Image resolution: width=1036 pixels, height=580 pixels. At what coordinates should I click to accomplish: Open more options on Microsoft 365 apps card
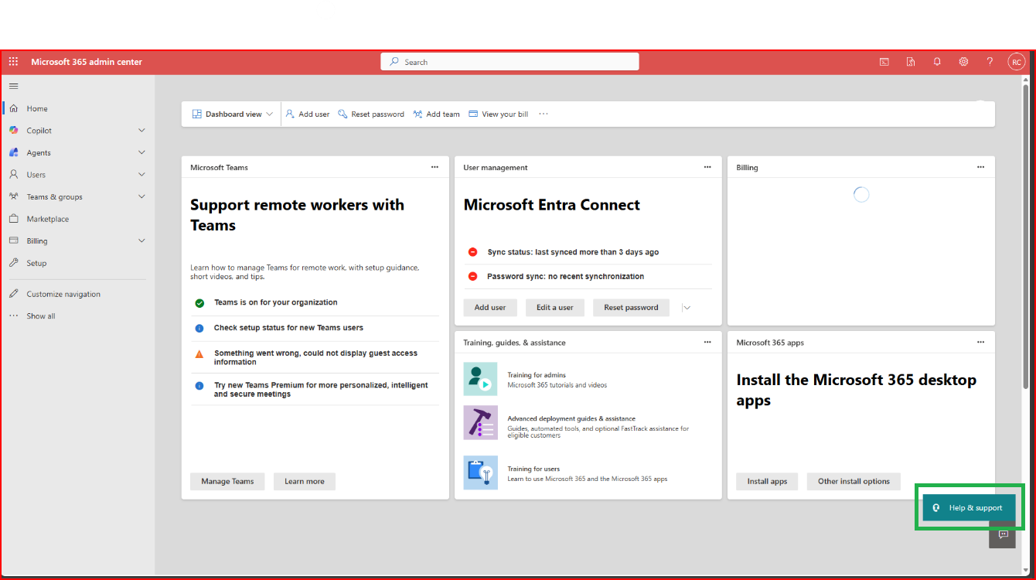(980, 342)
